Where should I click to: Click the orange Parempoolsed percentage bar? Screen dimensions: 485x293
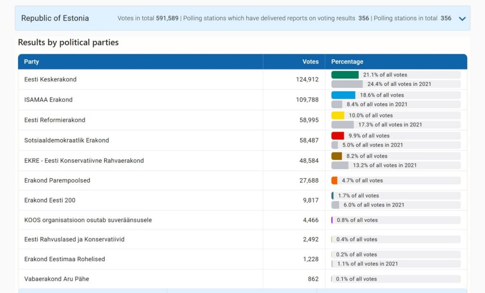334,180
